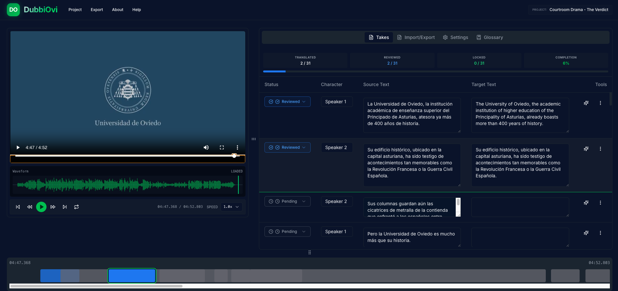Enter fullscreen mode on the video player
Image resolution: width=618 pixels, height=291 pixels.
point(222,147)
